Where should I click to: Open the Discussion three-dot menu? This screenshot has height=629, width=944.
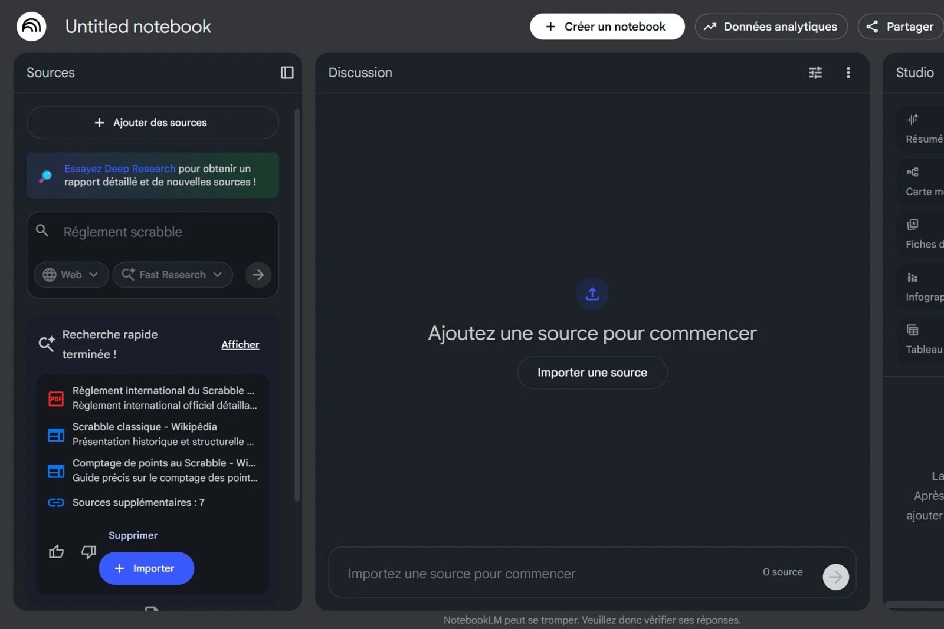pos(848,73)
